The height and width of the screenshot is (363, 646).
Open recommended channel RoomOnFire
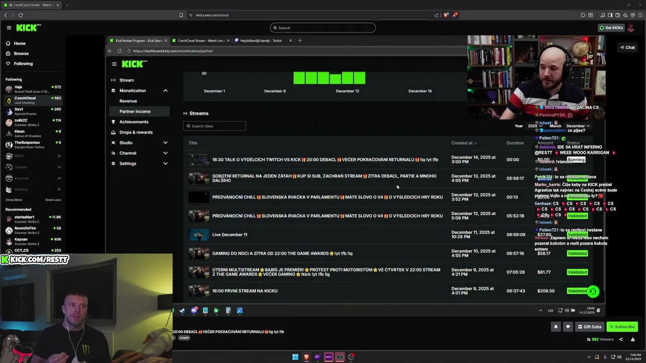33,230
